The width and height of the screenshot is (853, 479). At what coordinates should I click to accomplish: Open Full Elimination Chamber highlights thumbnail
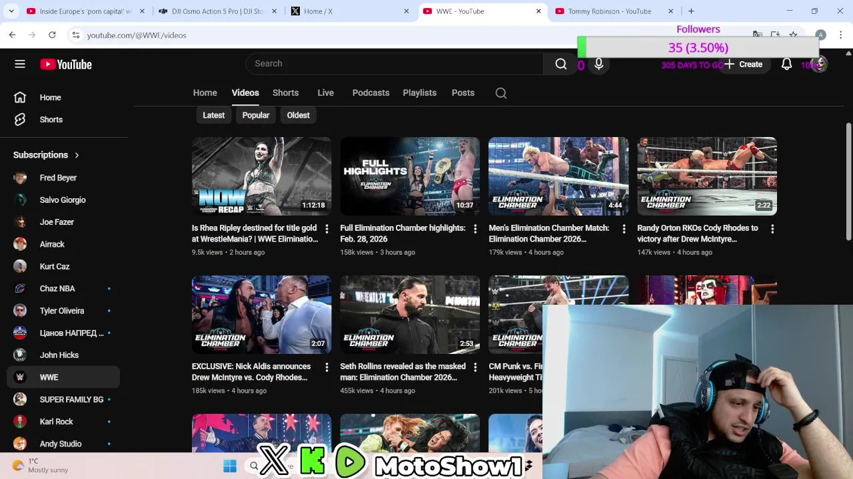pyautogui.click(x=410, y=176)
